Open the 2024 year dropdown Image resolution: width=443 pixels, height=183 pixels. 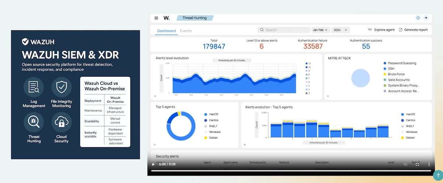340,30
